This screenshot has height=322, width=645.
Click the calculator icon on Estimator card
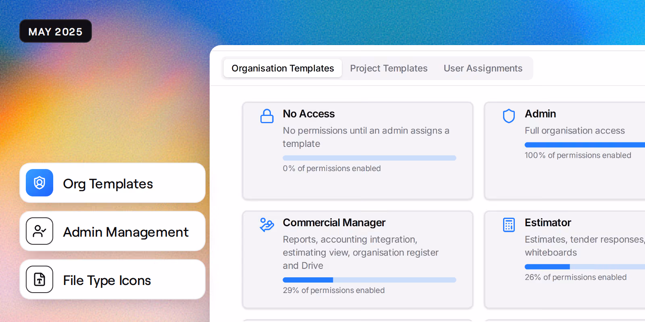click(509, 225)
